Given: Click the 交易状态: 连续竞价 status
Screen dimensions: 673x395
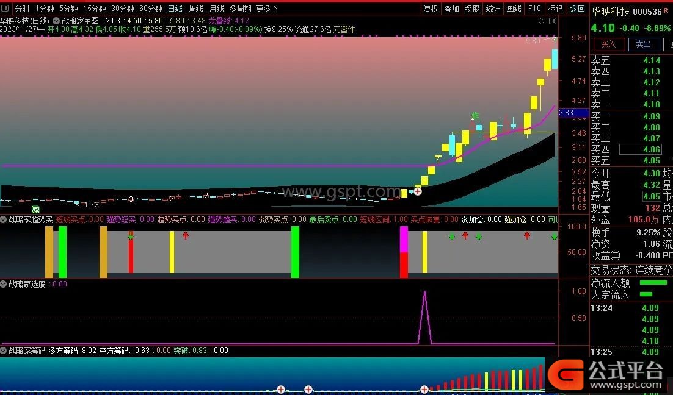Looking at the screenshot, I should (631, 270).
